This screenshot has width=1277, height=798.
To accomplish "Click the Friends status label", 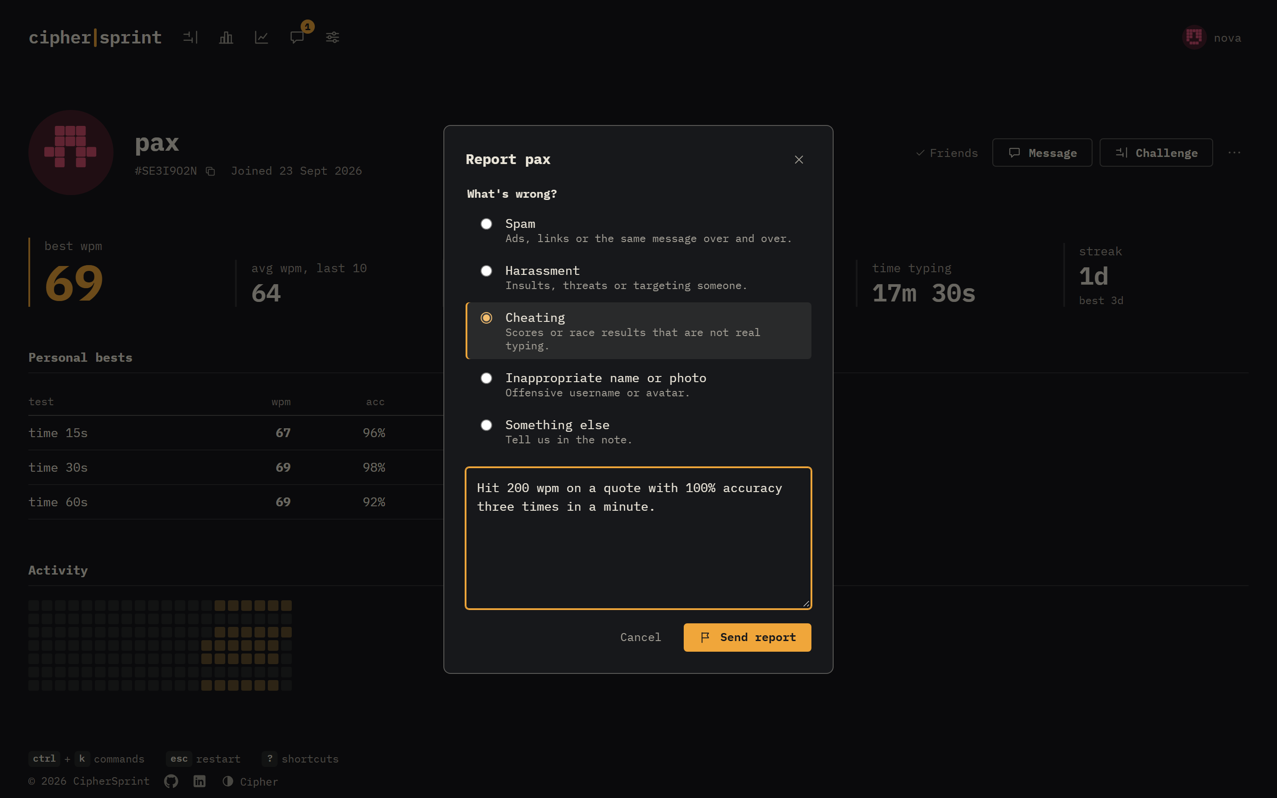I will (x=947, y=153).
